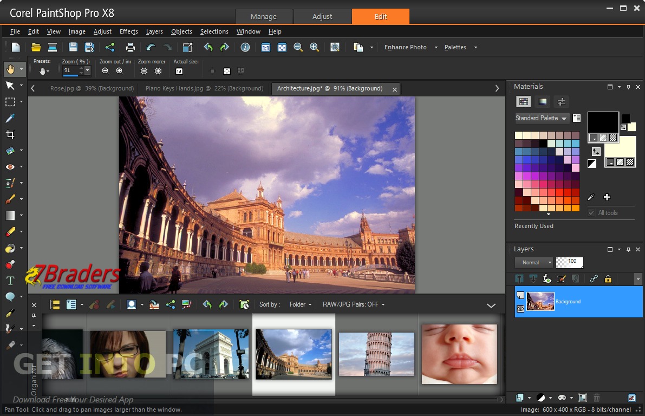645x416 pixels.
Task: Open the Image Information icon
Action: pyautogui.click(x=245, y=47)
